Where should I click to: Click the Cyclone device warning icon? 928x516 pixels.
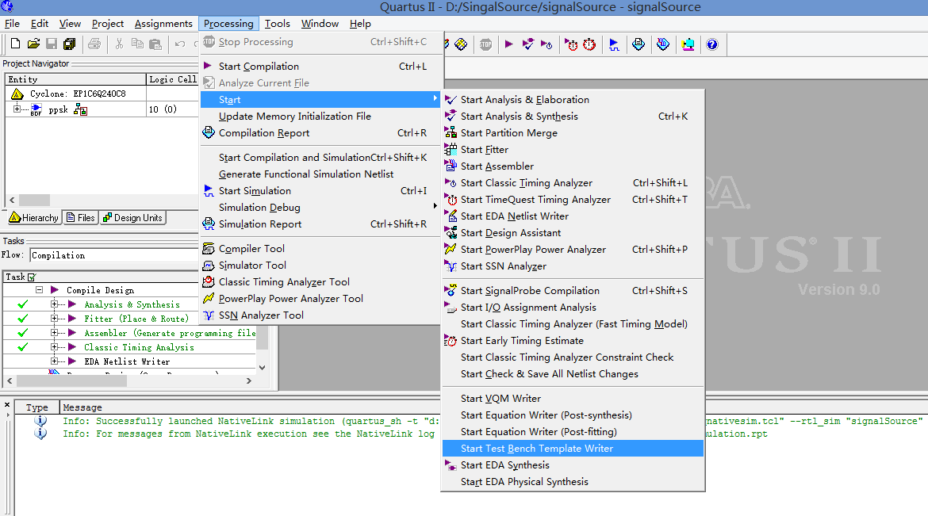pyautogui.click(x=17, y=94)
